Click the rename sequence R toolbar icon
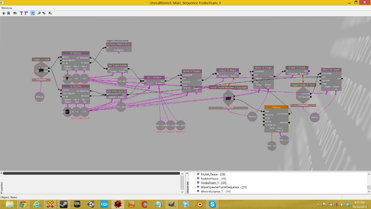371x209 pixels. click(9, 13)
